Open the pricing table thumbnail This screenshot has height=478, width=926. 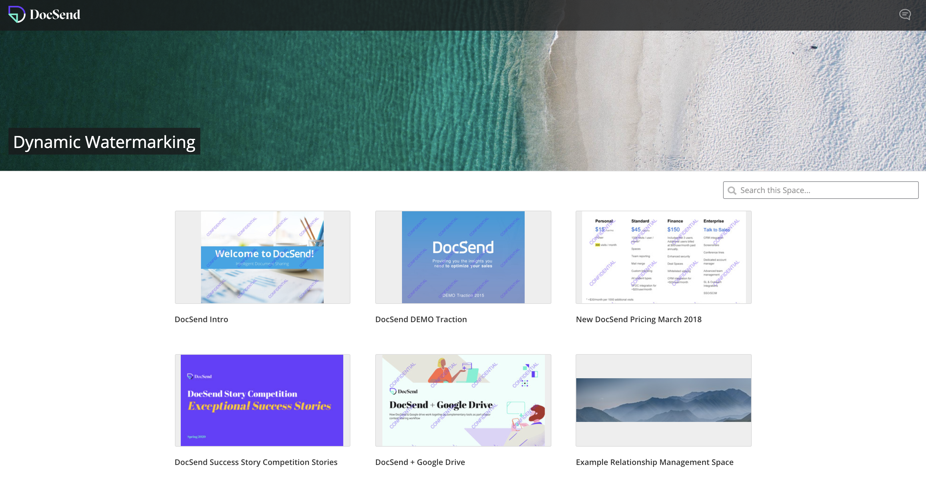pyautogui.click(x=663, y=257)
